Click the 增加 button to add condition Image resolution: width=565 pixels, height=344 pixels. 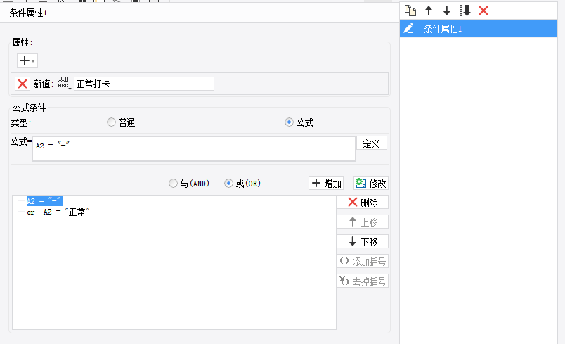326,184
